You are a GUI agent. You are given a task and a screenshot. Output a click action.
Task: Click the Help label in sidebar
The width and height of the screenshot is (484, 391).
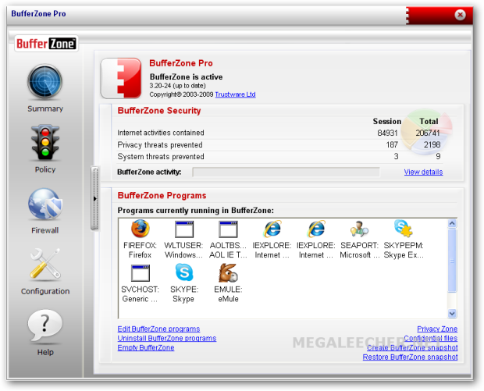[x=45, y=352]
